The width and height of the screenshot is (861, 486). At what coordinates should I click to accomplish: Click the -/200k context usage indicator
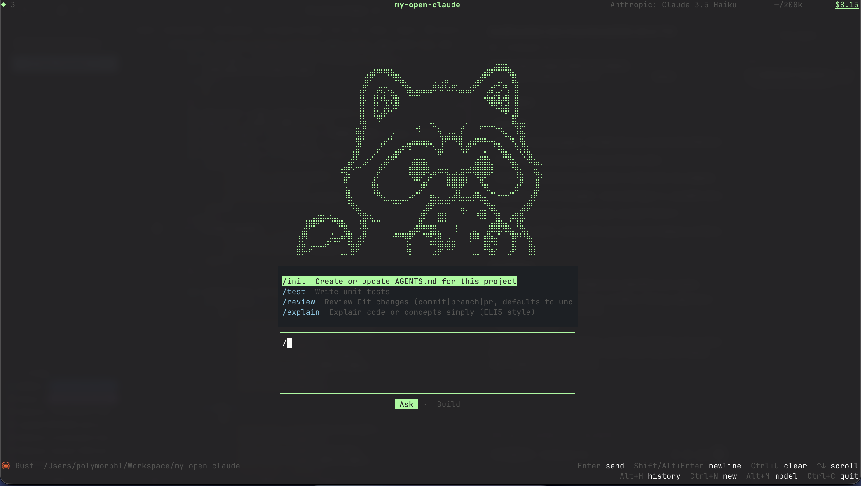(788, 5)
